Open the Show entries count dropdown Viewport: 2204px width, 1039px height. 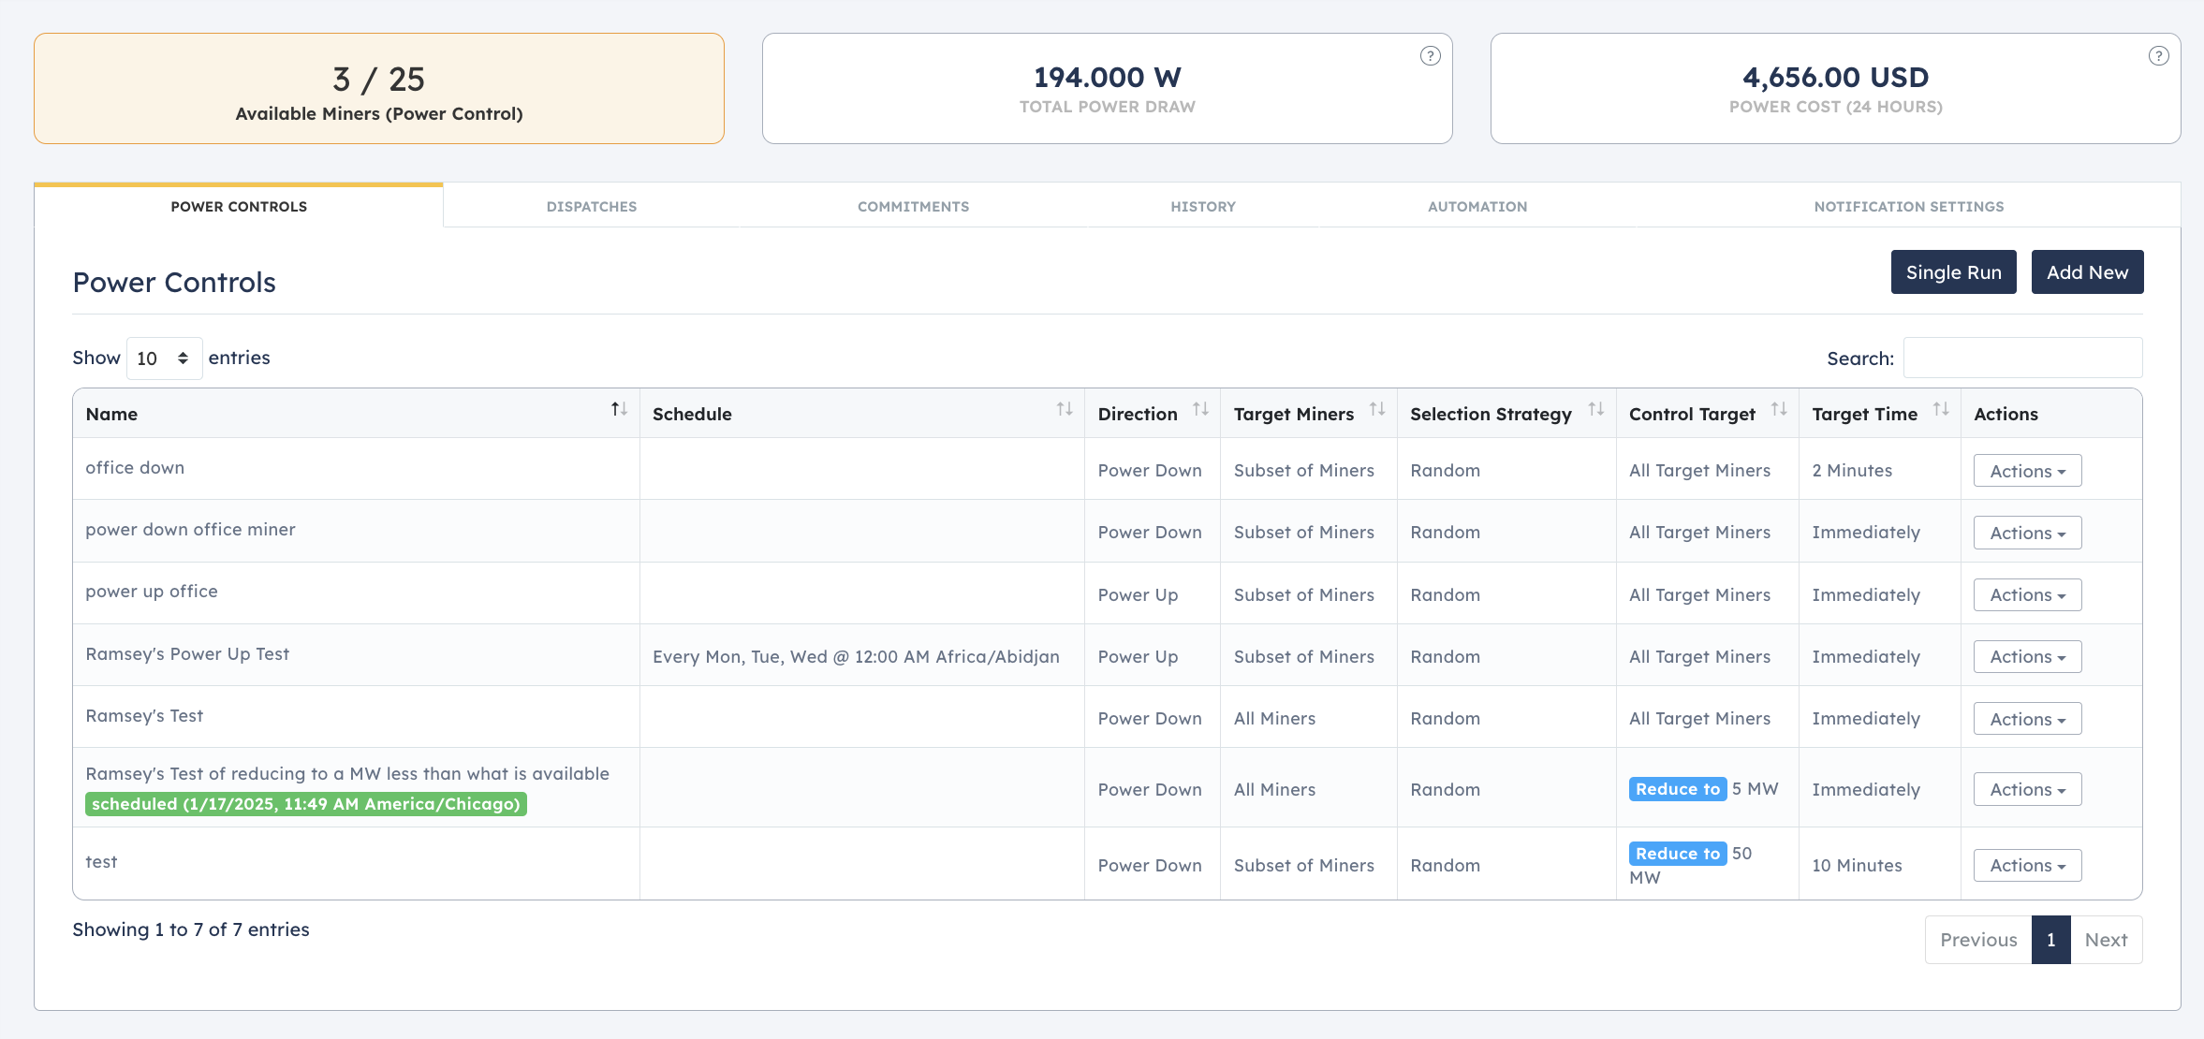click(x=164, y=359)
